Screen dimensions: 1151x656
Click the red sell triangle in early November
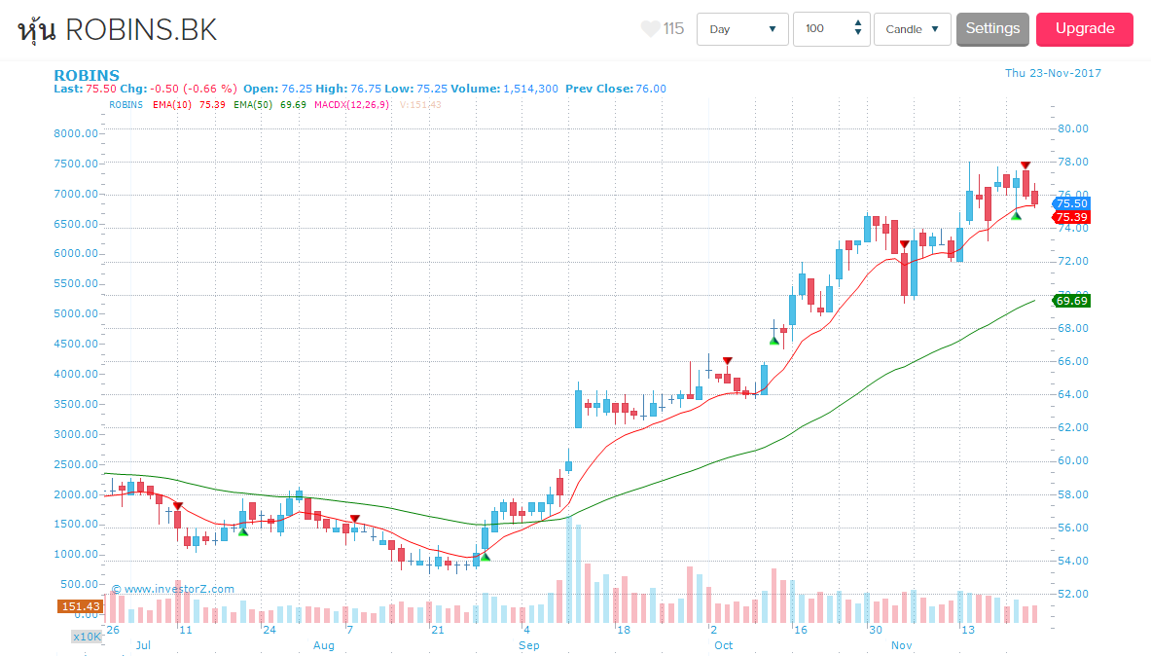coord(904,244)
